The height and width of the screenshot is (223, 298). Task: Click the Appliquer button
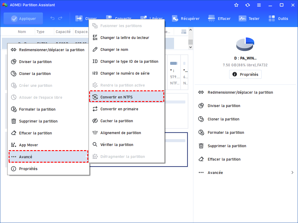pyautogui.click(x=23, y=18)
